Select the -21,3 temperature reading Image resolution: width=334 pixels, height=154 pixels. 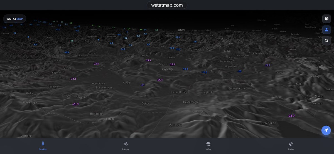pyautogui.click(x=267, y=65)
